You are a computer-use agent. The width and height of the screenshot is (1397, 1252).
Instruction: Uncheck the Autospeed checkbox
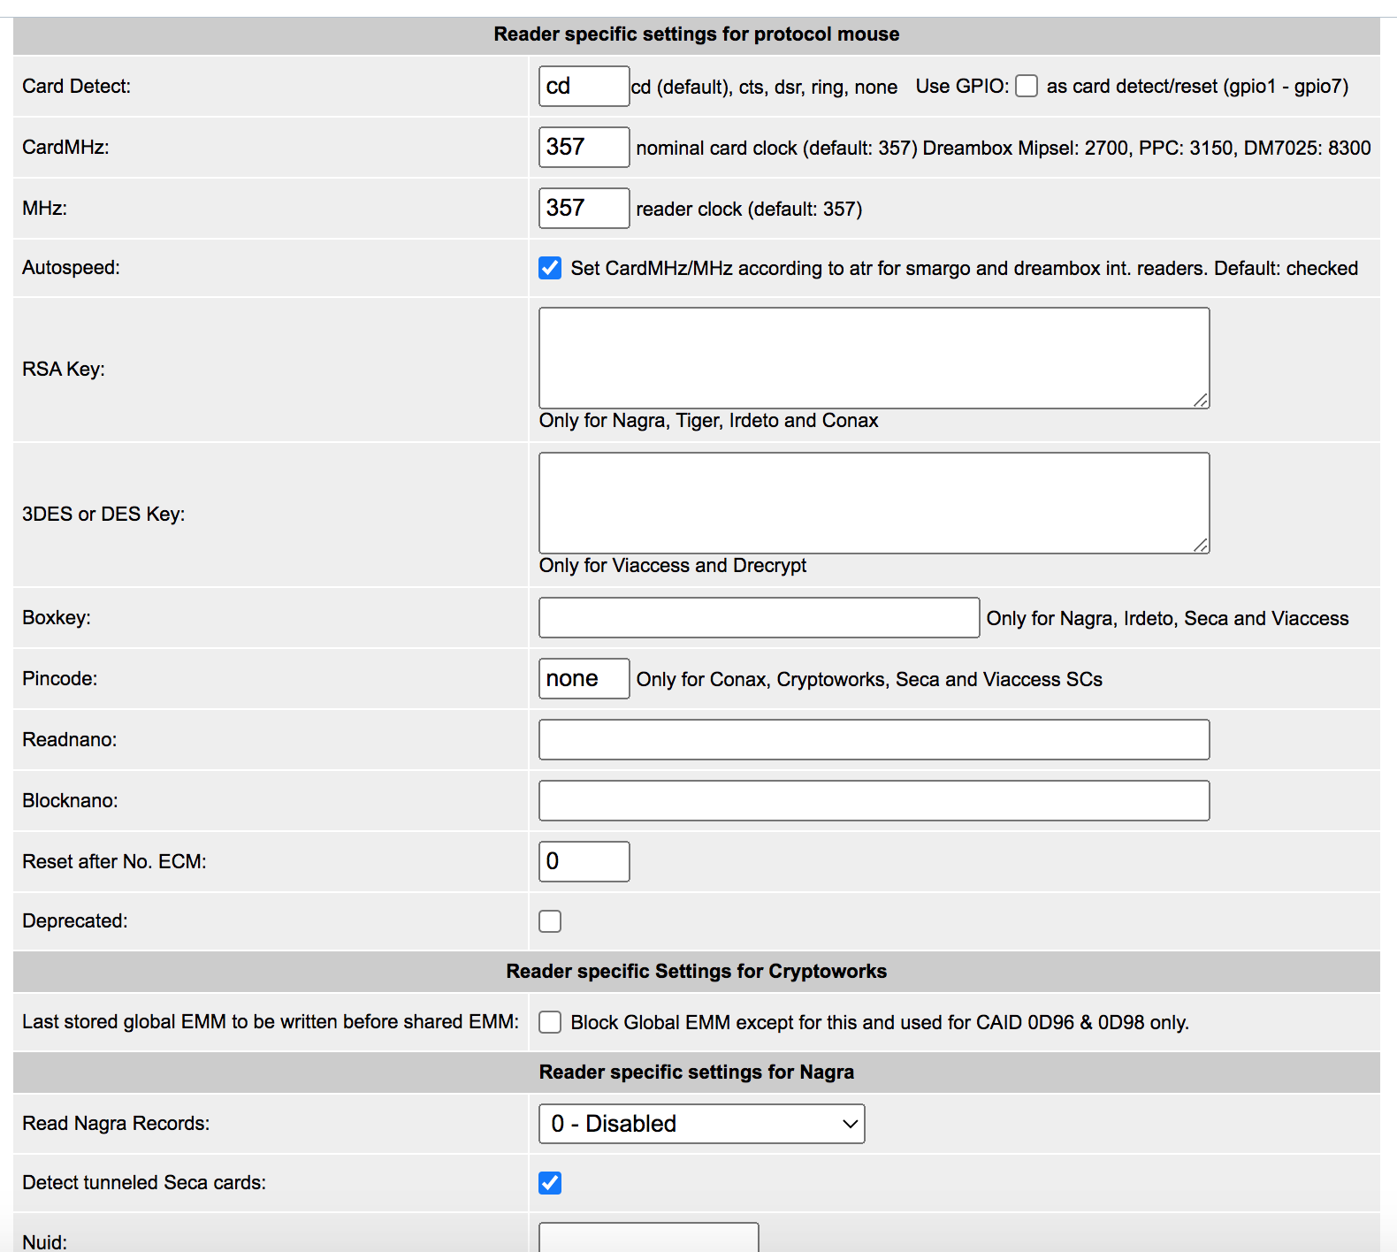[x=550, y=268]
